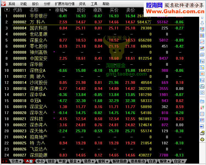The width and height of the screenshot is (206, 165).
Task: Click the F12 trading icon
Action: [x=202, y=80]
